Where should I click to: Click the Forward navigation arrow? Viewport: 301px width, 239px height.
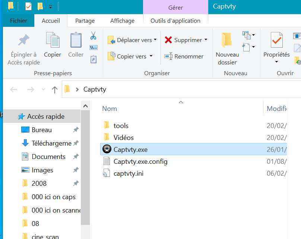30,89
